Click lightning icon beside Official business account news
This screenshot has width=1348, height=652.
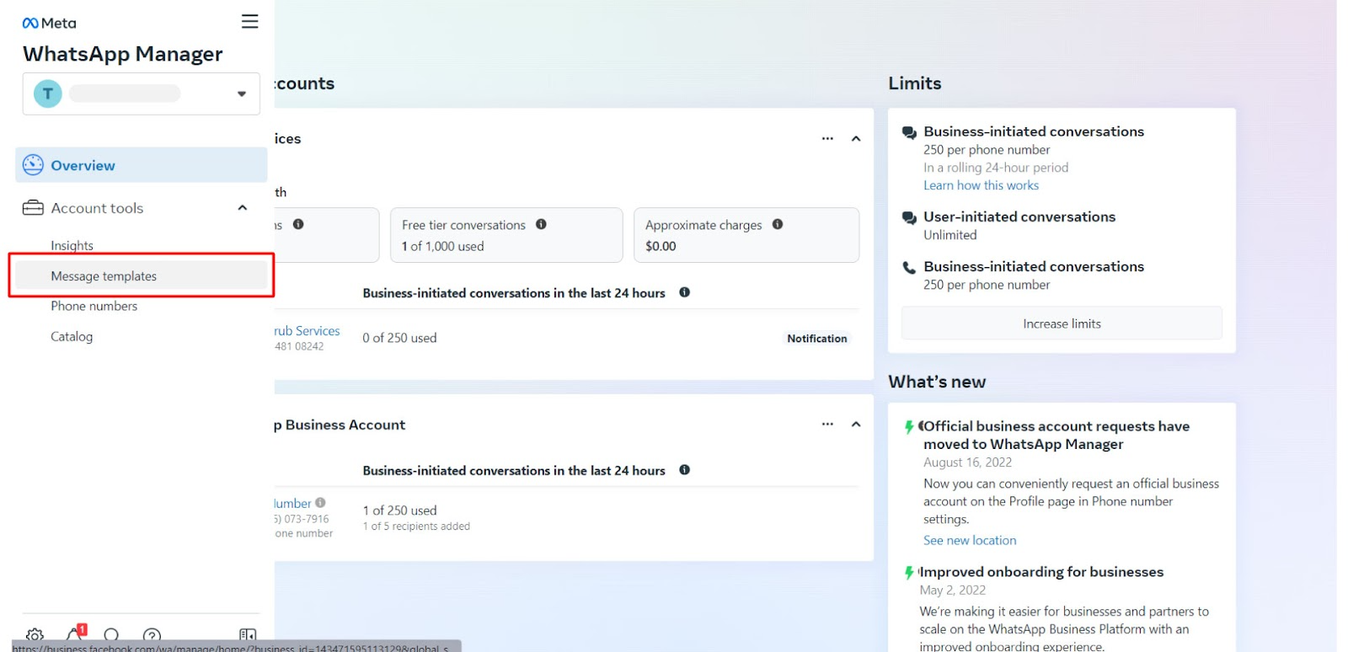(909, 427)
